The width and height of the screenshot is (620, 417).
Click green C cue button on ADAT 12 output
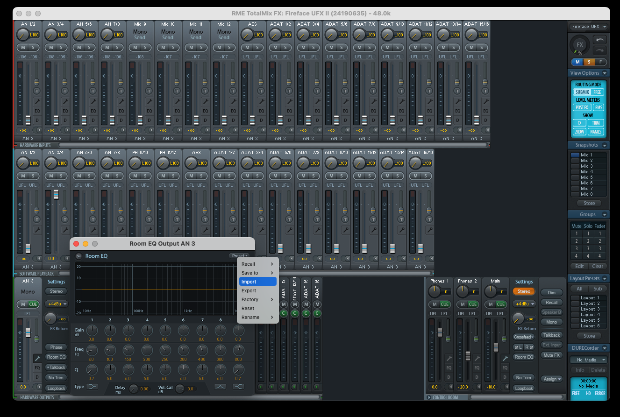coord(283,313)
